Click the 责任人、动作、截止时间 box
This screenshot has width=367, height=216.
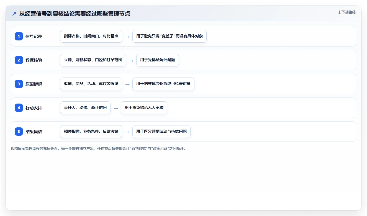pyautogui.click(x=85, y=108)
